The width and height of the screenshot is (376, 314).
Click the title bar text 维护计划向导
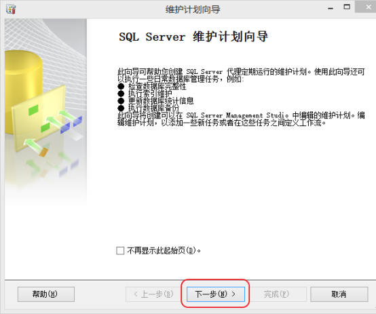tap(193, 9)
